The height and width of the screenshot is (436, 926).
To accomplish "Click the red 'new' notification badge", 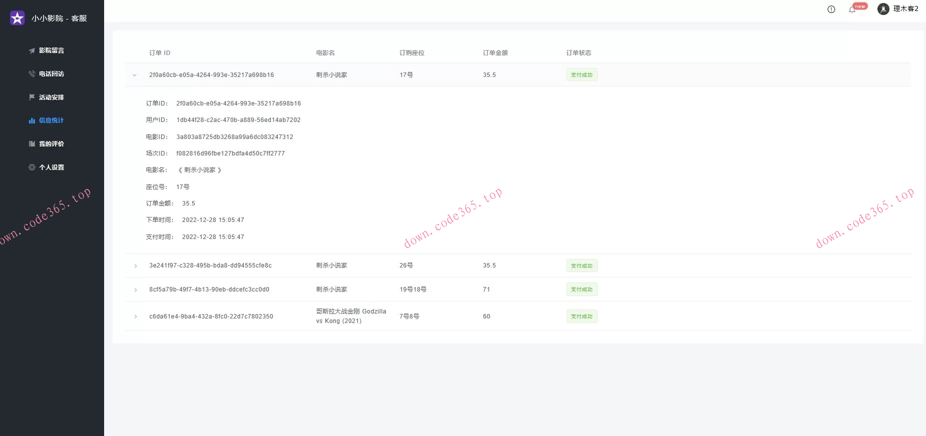I will click(860, 6).
